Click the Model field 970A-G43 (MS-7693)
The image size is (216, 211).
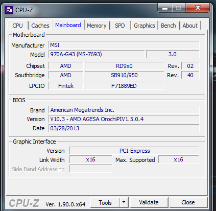[97, 54]
